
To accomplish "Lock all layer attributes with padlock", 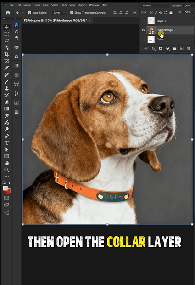I will [x=171, y=12].
